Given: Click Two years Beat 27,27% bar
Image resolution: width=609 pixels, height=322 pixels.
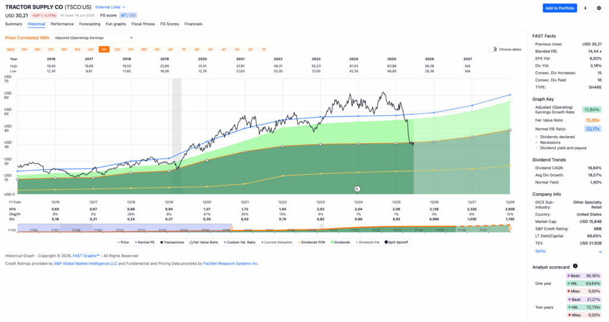Looking at the screenshot, I should 584,299.
